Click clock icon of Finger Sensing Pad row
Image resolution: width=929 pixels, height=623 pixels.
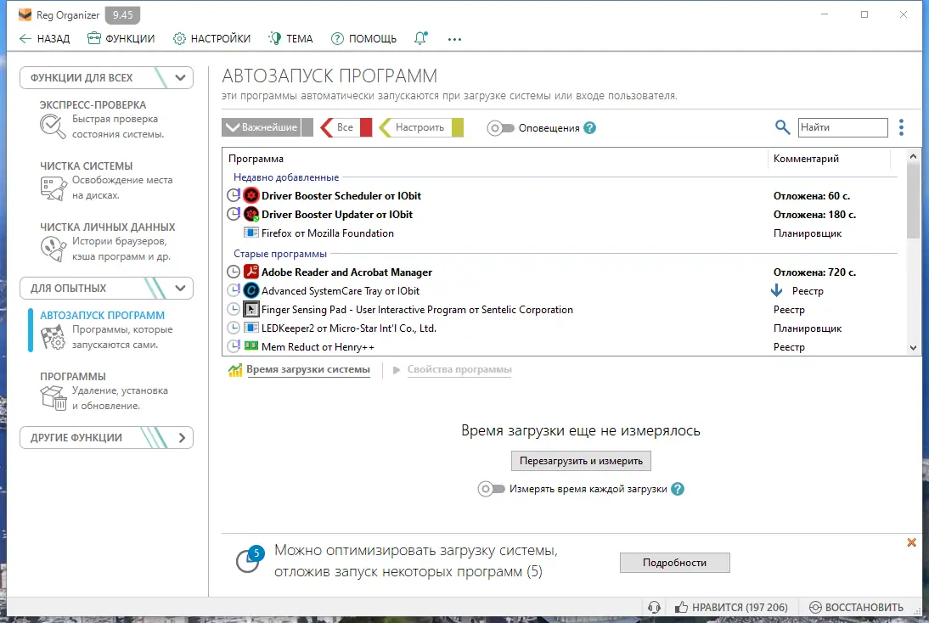point(234,309)
